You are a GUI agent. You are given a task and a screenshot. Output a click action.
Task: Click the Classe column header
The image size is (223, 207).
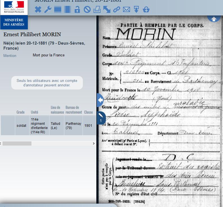point(88,112)
